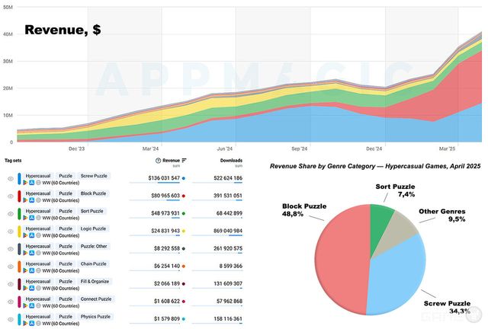The height and width of the screenshot is (329, 488).
Task: Click App Store icon in Chain Puzzle row
Action: 33,271
